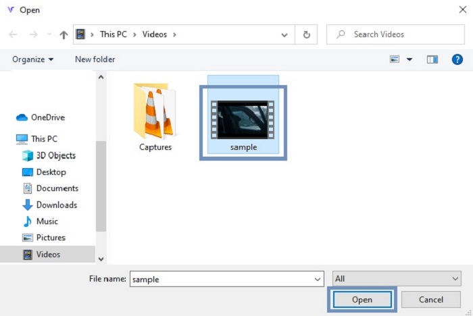This screenshot has width=473, height=316.
Task: Expand the chevron before This PC in path
Action: point(93,34)
